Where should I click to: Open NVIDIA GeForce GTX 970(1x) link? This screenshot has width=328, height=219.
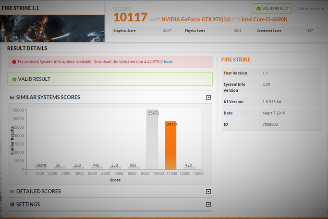pos(196,20)
